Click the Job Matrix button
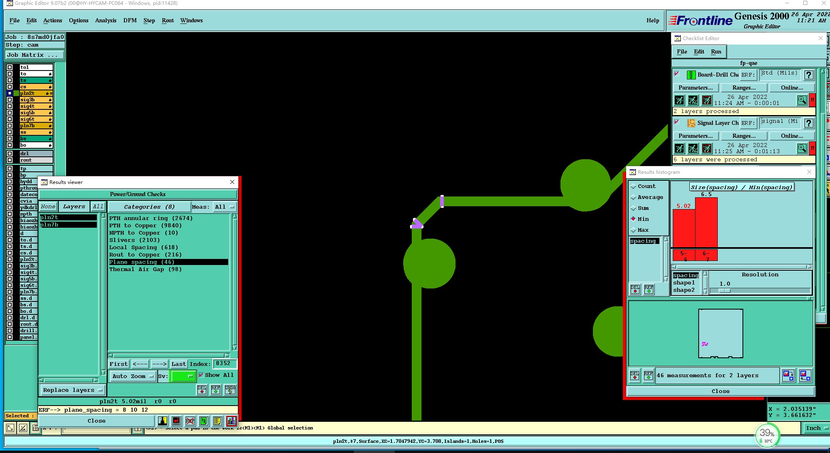830x453 pixels. pyautogui.click(x=34, y=55)
